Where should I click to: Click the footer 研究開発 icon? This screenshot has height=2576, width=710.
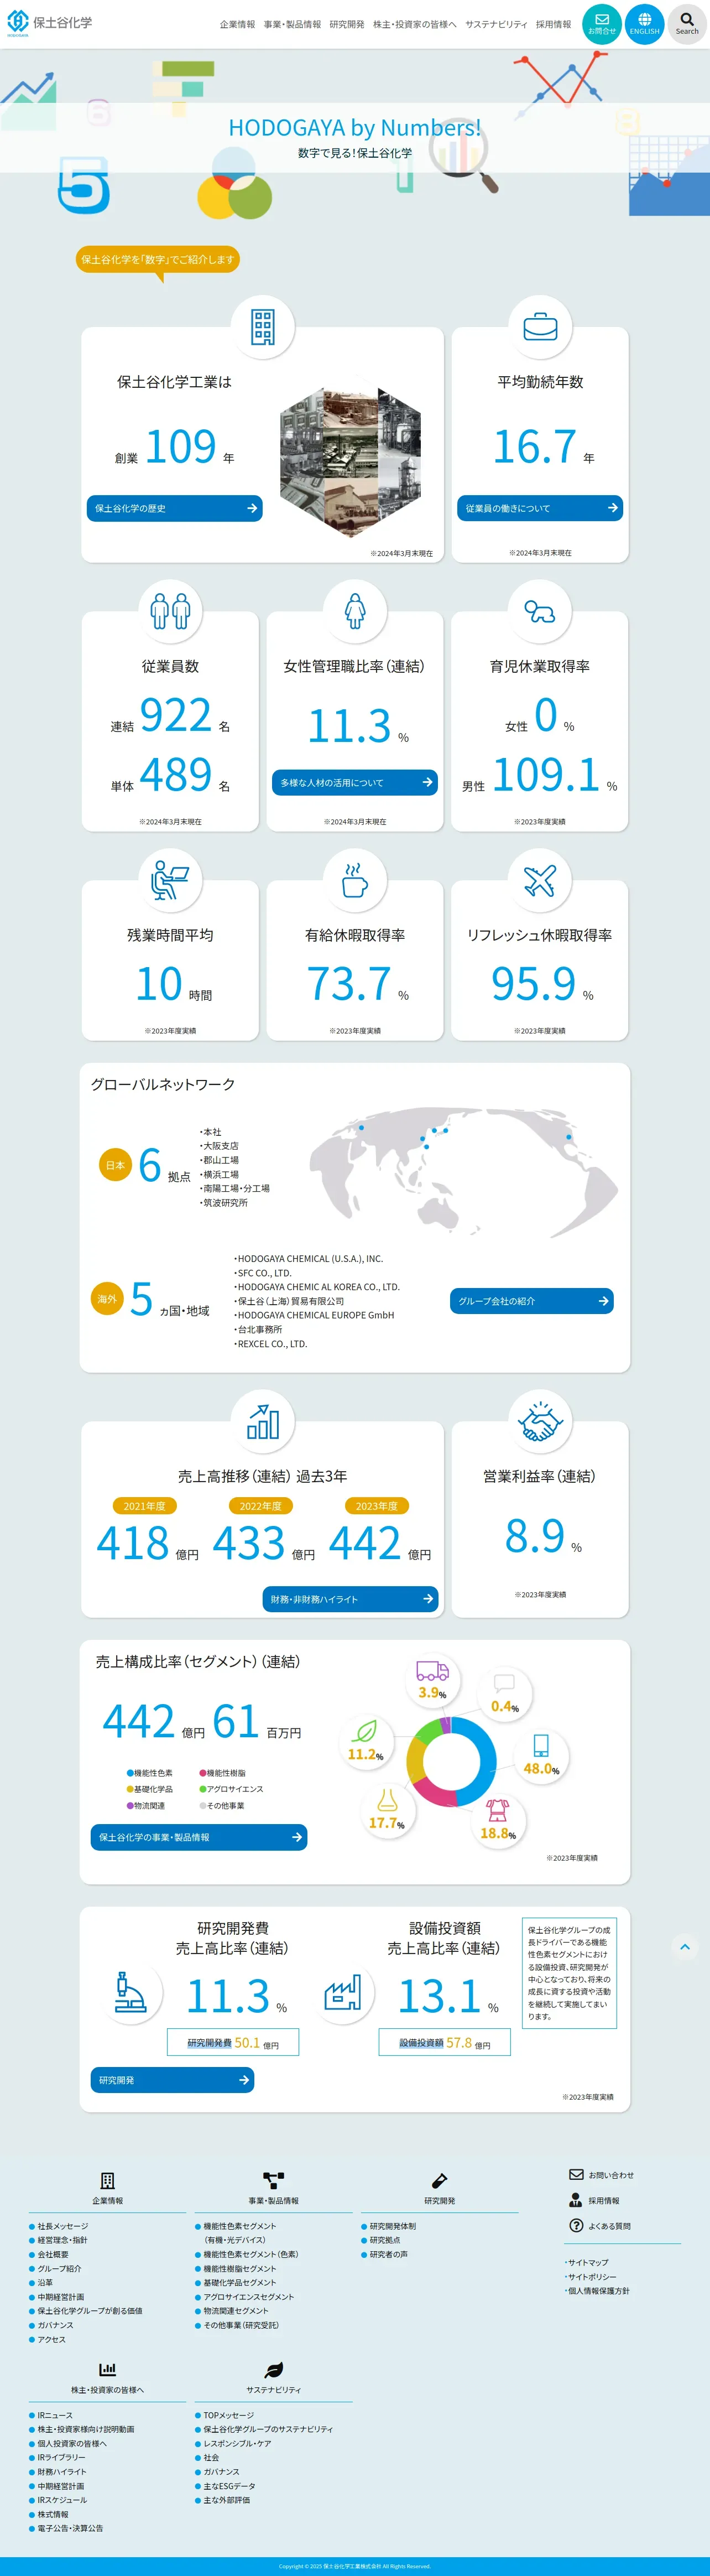pyautogui.click(x=439, y=2180)
